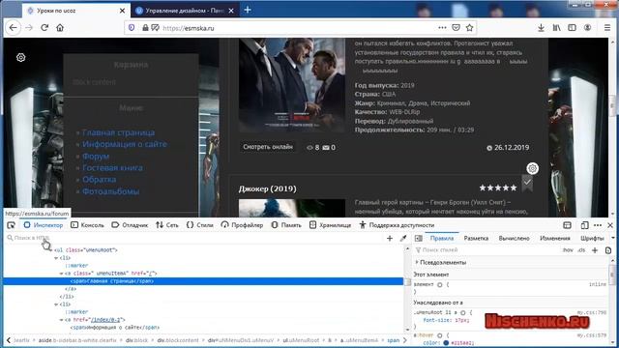Open the Профайлер tab
This screenshot has width=619, height=348.
[x=242, y=225]
